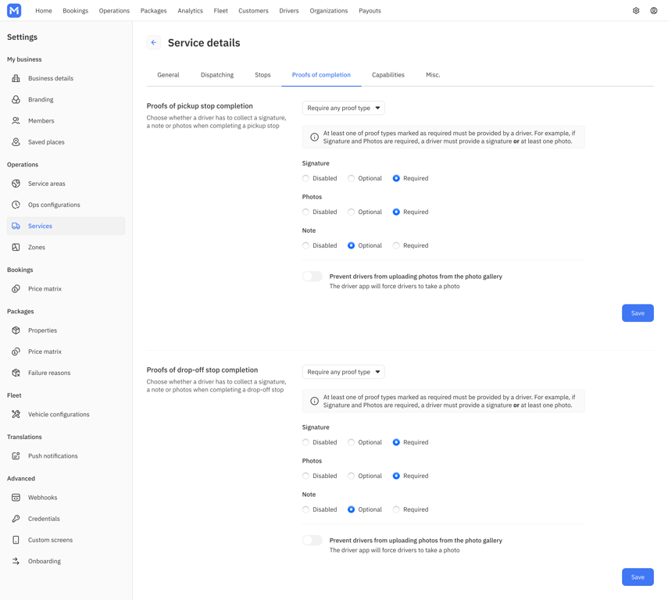Click the Credentials key icon
The height and width of the screenshot is (600, 668).
tap(16, 519)
